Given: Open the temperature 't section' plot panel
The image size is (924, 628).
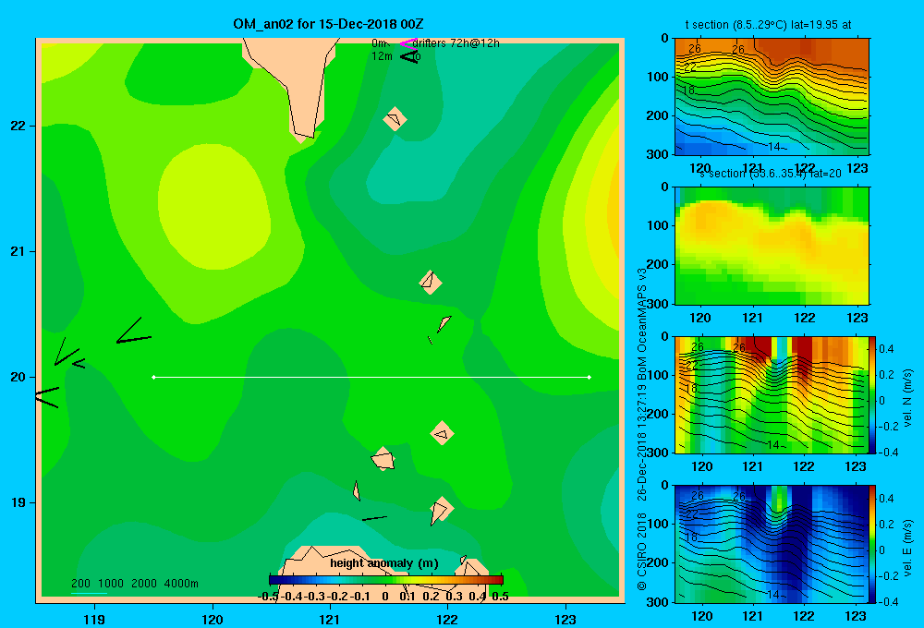Looking at the screenshot, I should tap(772, 97).
